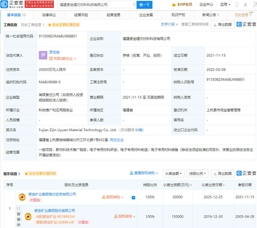Image resolution: width=257 pixels, height=228 pixels.
Task: Toggle 发生变更时通知我 for 工商信息
Action: tap(64, 25)
